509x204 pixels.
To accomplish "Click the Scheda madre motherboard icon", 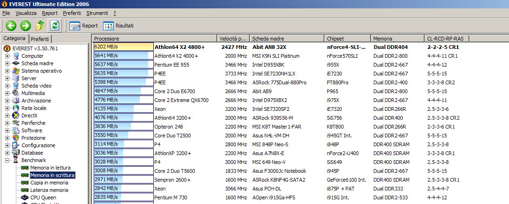I will click(x=15, y=63).
